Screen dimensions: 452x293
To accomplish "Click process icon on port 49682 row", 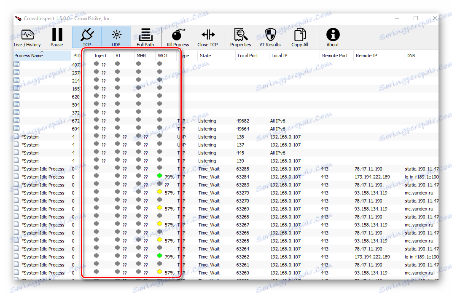I will point(16,120).
